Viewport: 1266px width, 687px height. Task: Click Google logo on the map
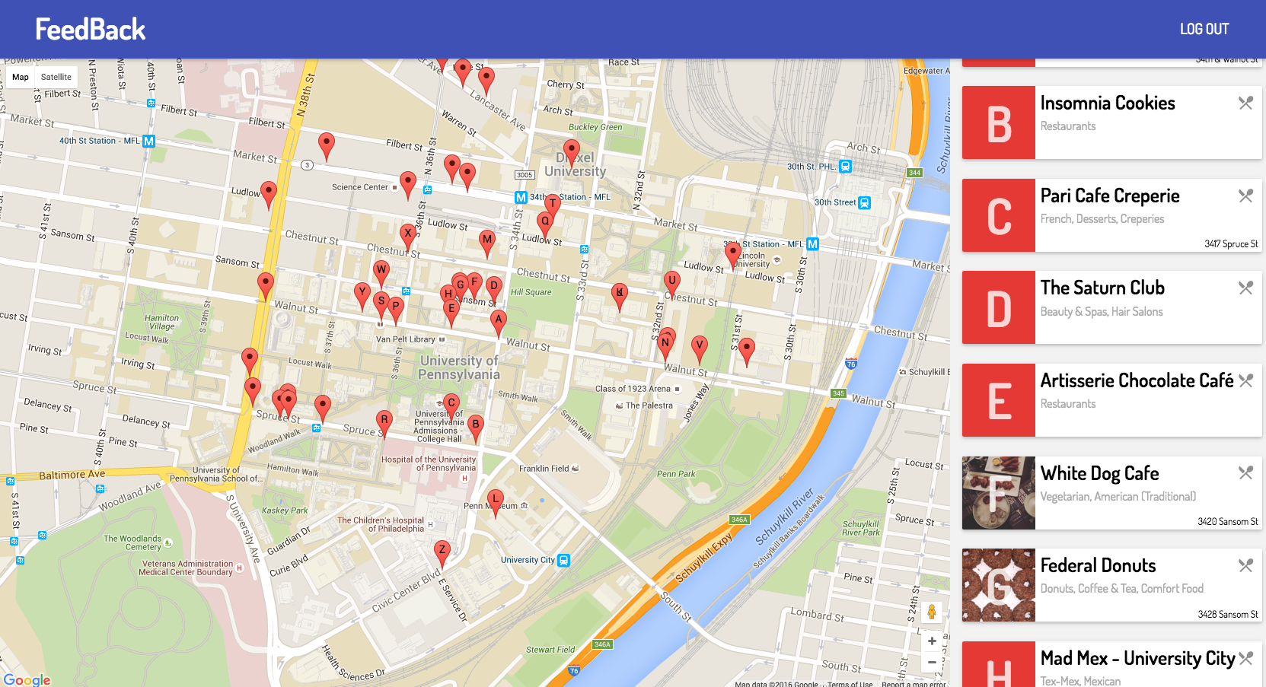[27, 679]
